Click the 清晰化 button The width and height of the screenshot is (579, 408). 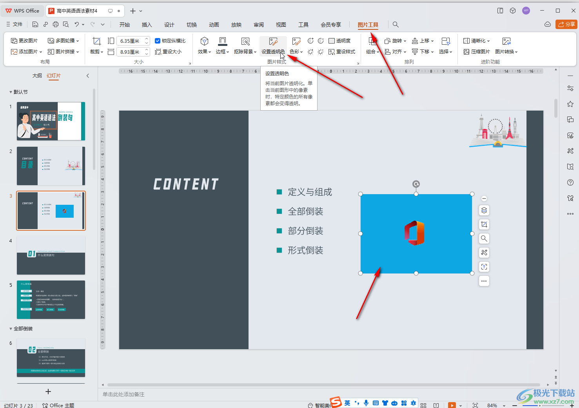pyautogui.click(x=476, y=41)
